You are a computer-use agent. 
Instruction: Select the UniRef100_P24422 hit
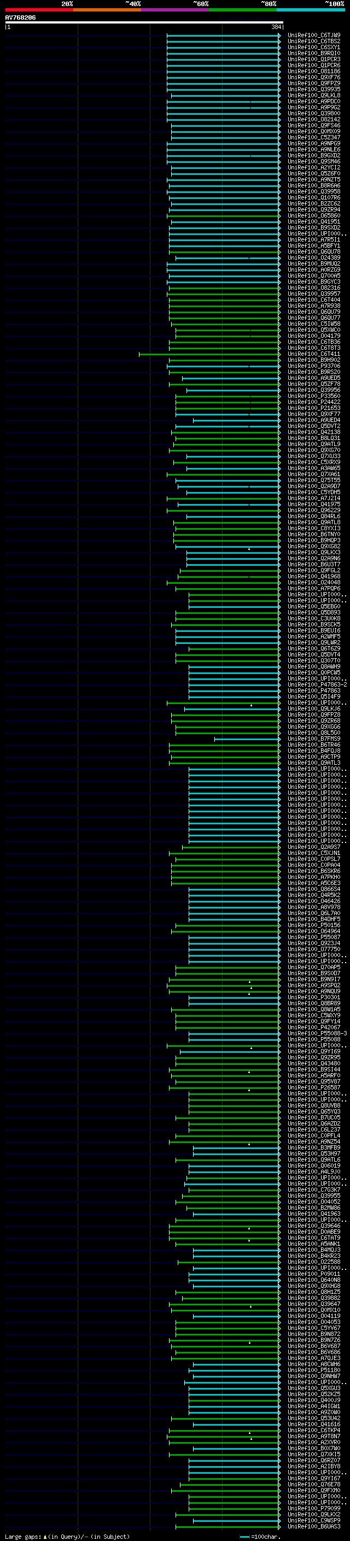[x=314, y=402]
